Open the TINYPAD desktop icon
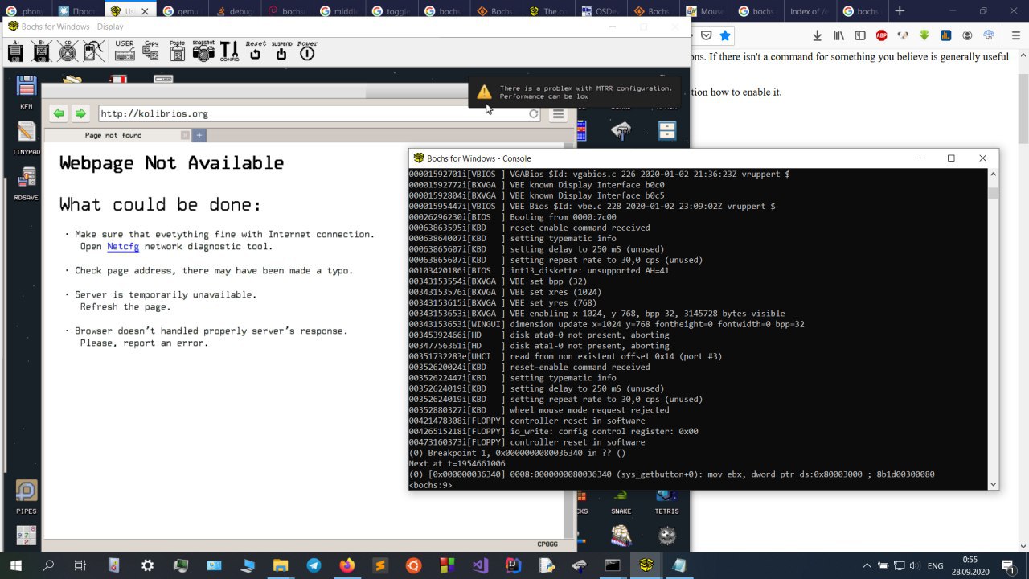 point(27,138)
